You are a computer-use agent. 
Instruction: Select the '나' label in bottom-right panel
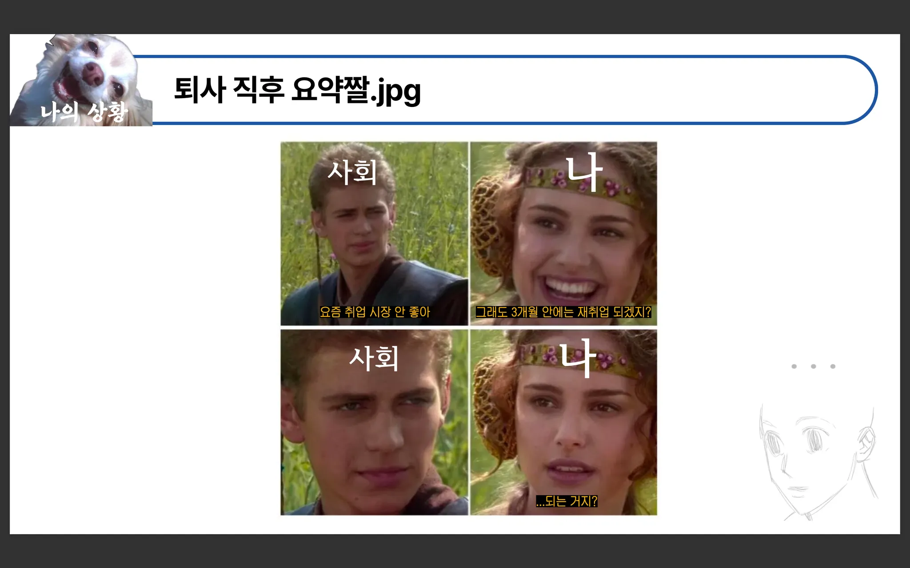(577, 358)
